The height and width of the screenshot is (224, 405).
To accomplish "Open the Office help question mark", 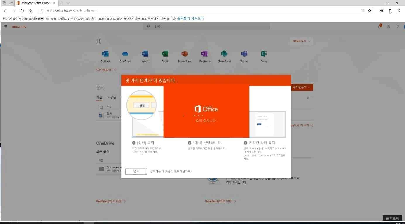I will (x=397, y=27).
